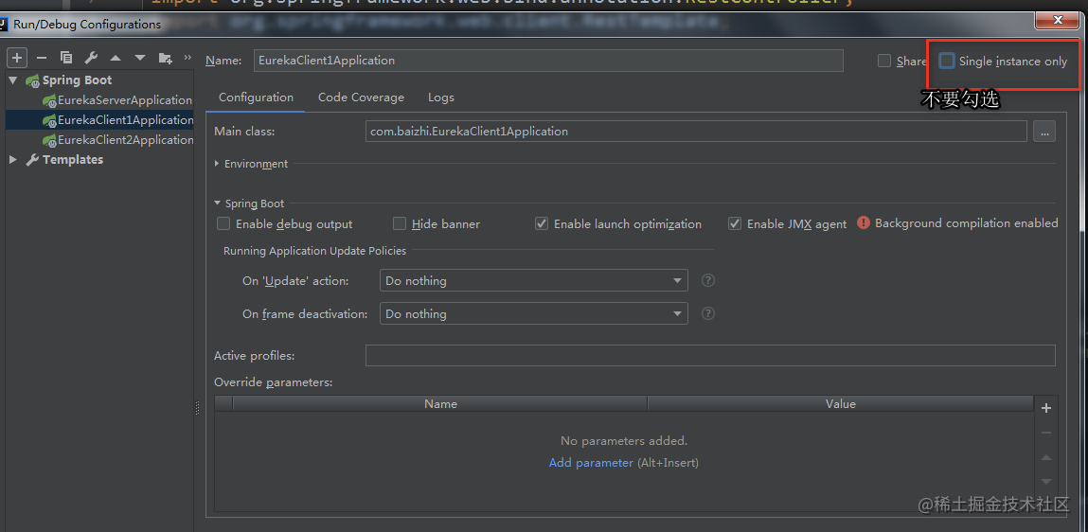
Task: Move configuration down with down arrow
Action: (x=140, y=58)
